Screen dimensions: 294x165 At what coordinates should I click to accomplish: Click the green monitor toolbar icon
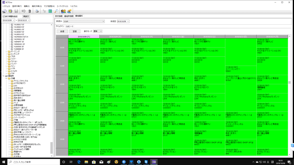click(x=10, y=11)
